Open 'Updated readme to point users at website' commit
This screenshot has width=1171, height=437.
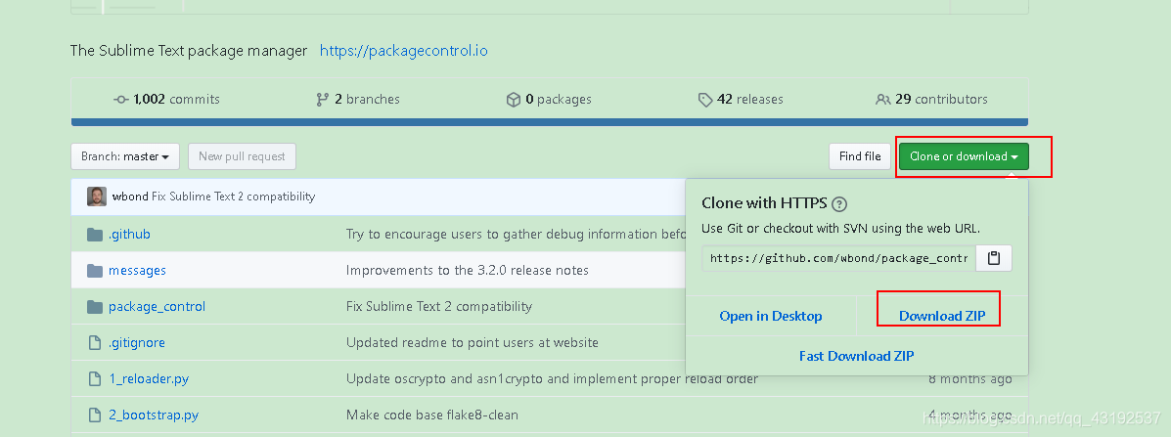tap(472, 342)
